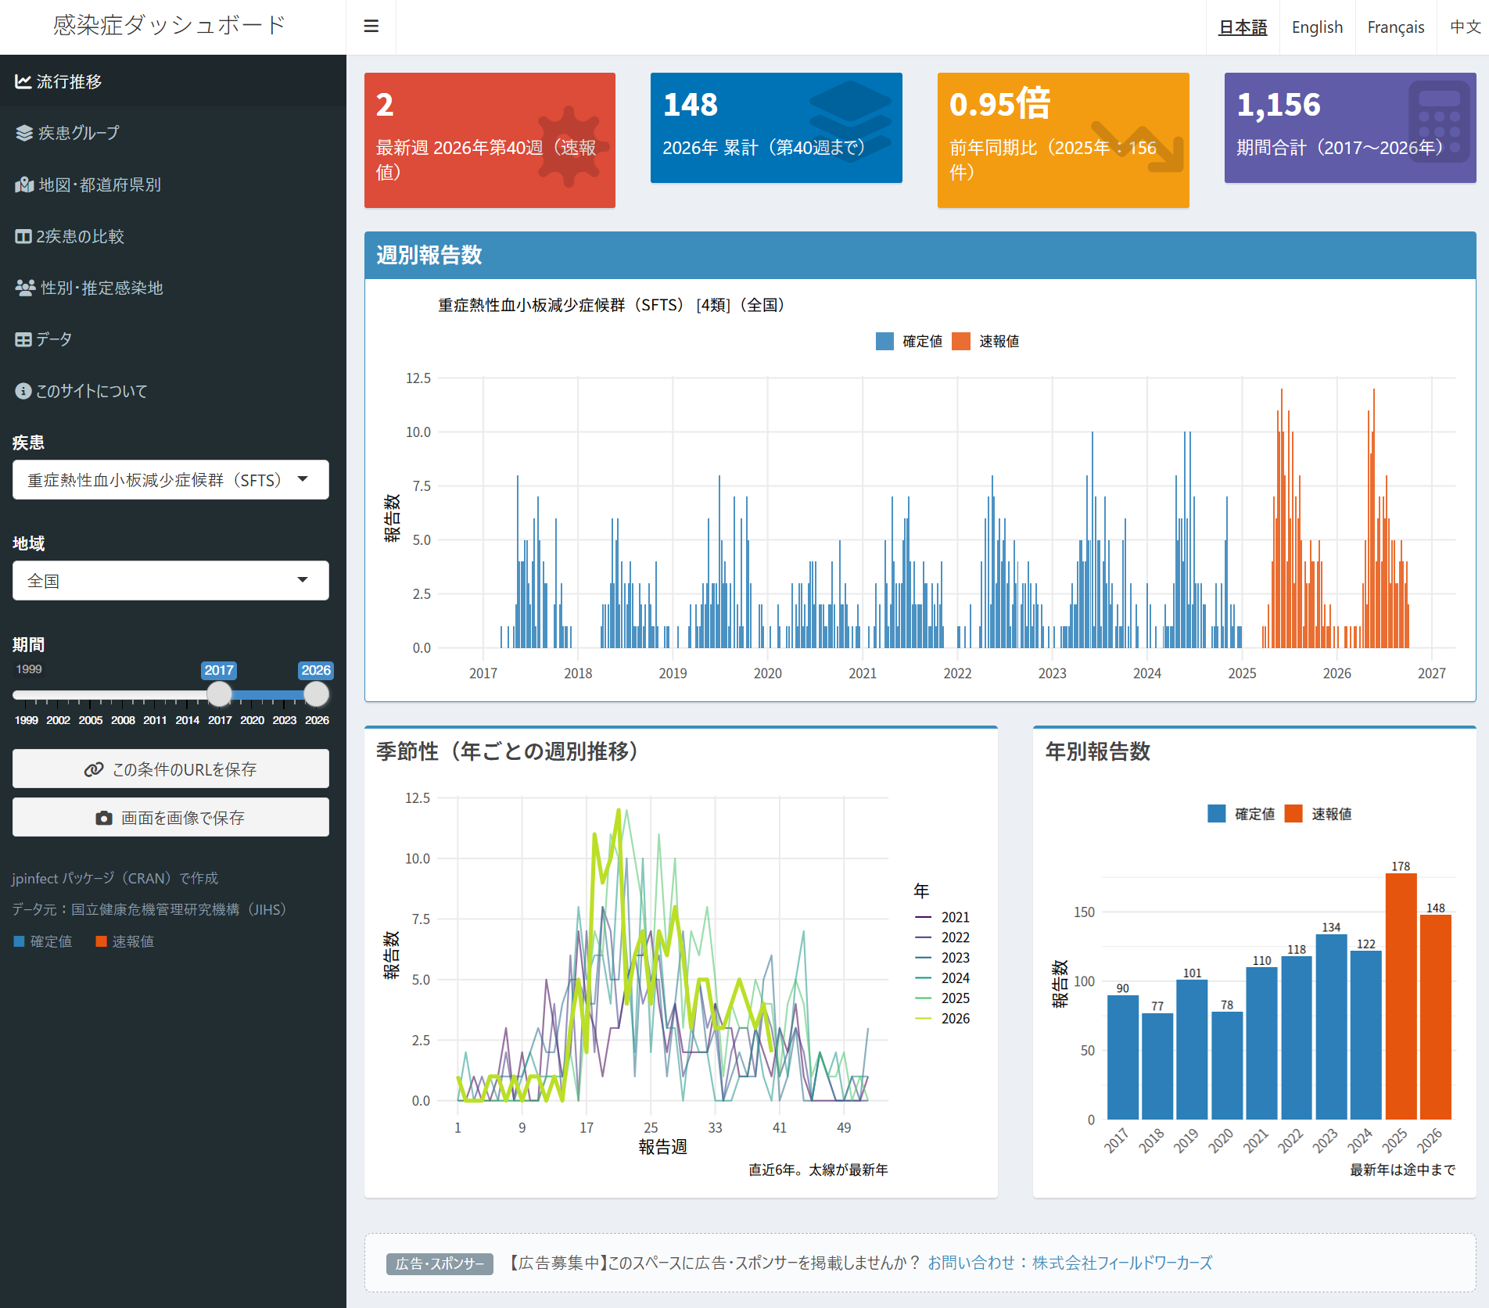This screenshot has height=1308, width=1489.
Task: Toggle 2024 series in seasonality legend
Action: [x=942, y=978]
